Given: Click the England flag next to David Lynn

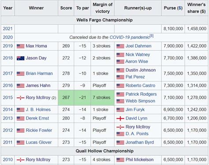Looking at the screenshot, I should [120, 118].
